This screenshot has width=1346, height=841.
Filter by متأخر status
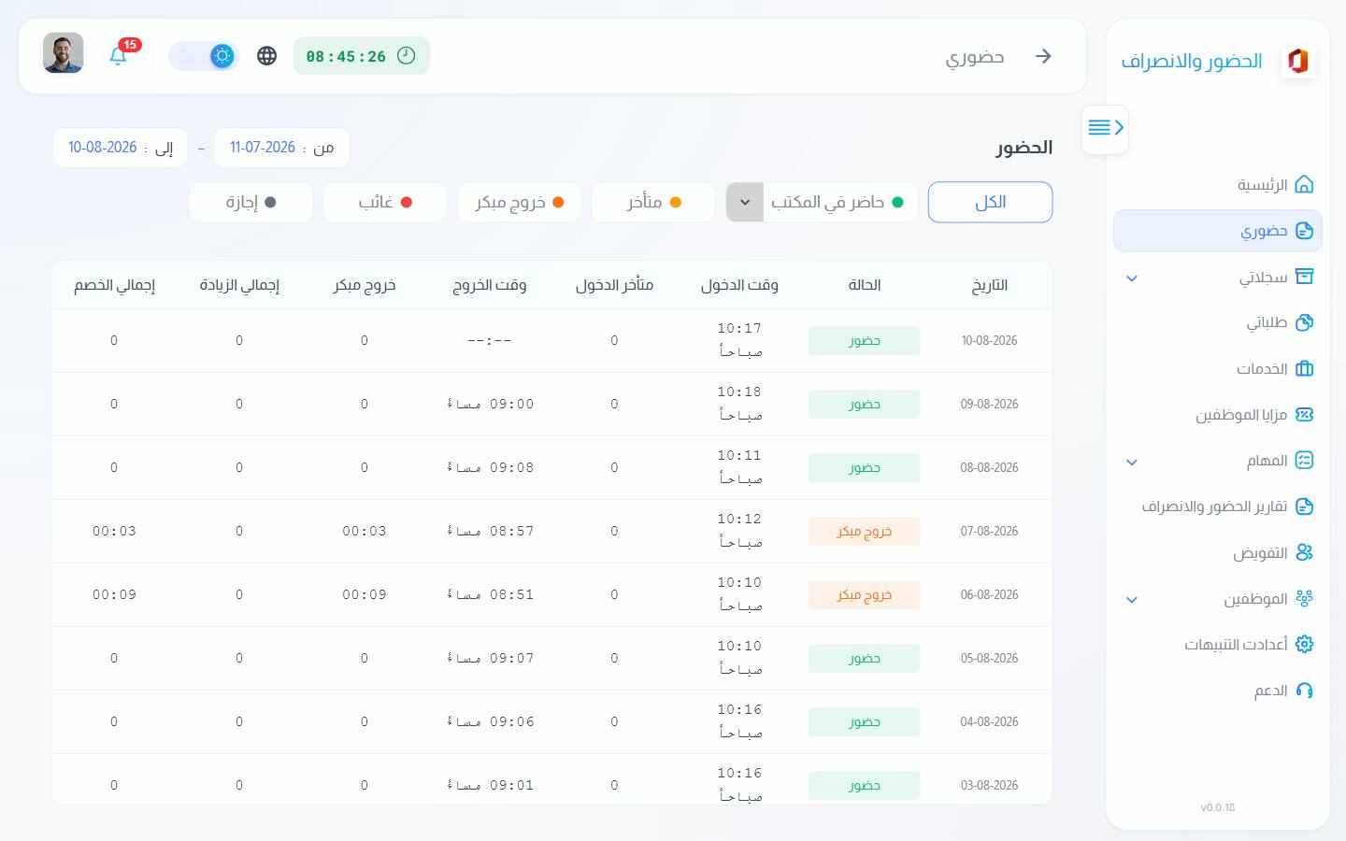click(x=653, y=202)
